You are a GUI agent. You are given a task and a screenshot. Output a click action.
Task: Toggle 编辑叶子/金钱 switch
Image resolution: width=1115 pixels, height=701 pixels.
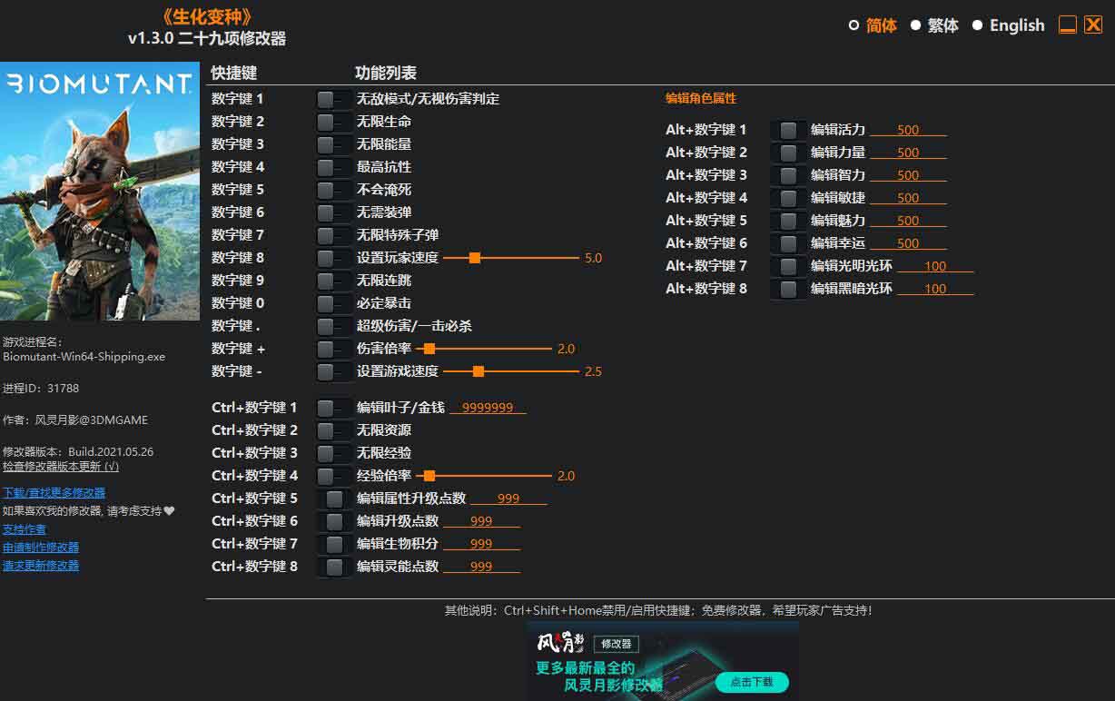point(334,408)
